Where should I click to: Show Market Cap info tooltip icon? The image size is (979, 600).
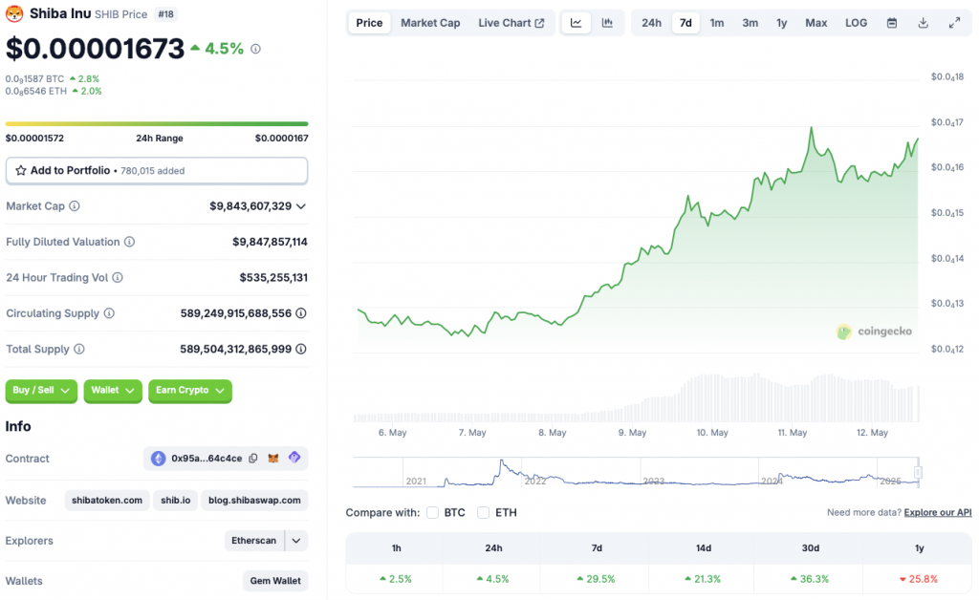[75, 205]
